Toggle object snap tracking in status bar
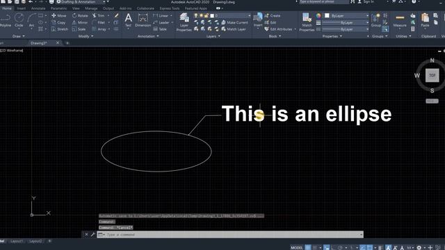 click(363, 247)
